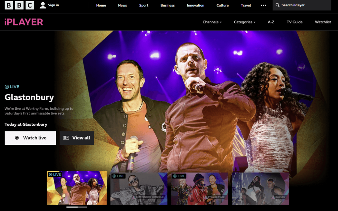Open the Watchlist page

(323, 22)
